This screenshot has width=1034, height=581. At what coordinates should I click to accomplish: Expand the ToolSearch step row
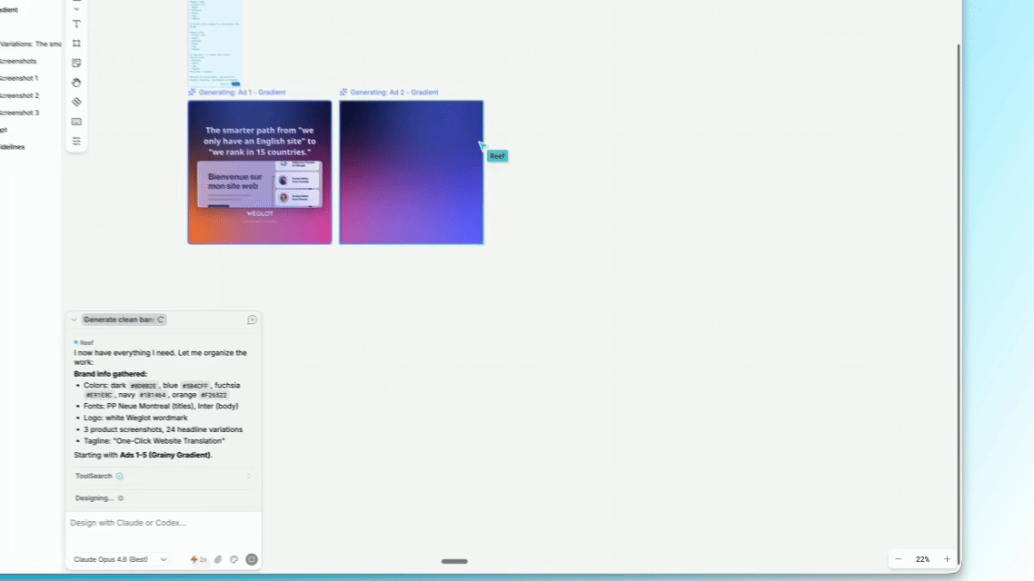pos(163,477)
